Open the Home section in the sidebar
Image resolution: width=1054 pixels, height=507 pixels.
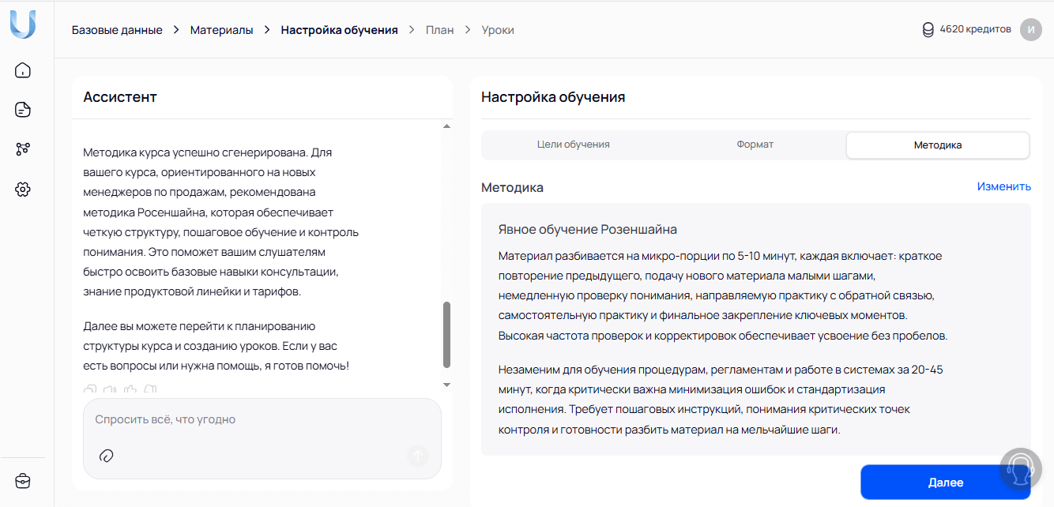(23, 69)
